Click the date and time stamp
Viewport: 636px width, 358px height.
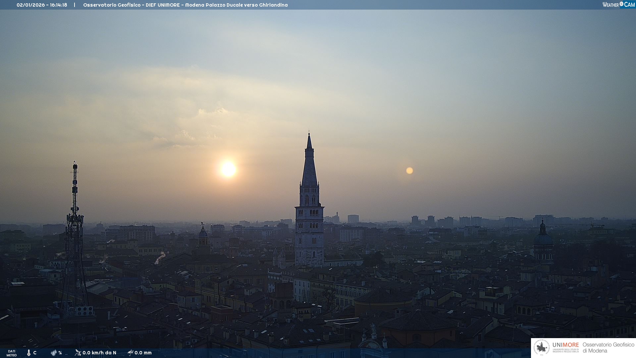pos(42,5)
